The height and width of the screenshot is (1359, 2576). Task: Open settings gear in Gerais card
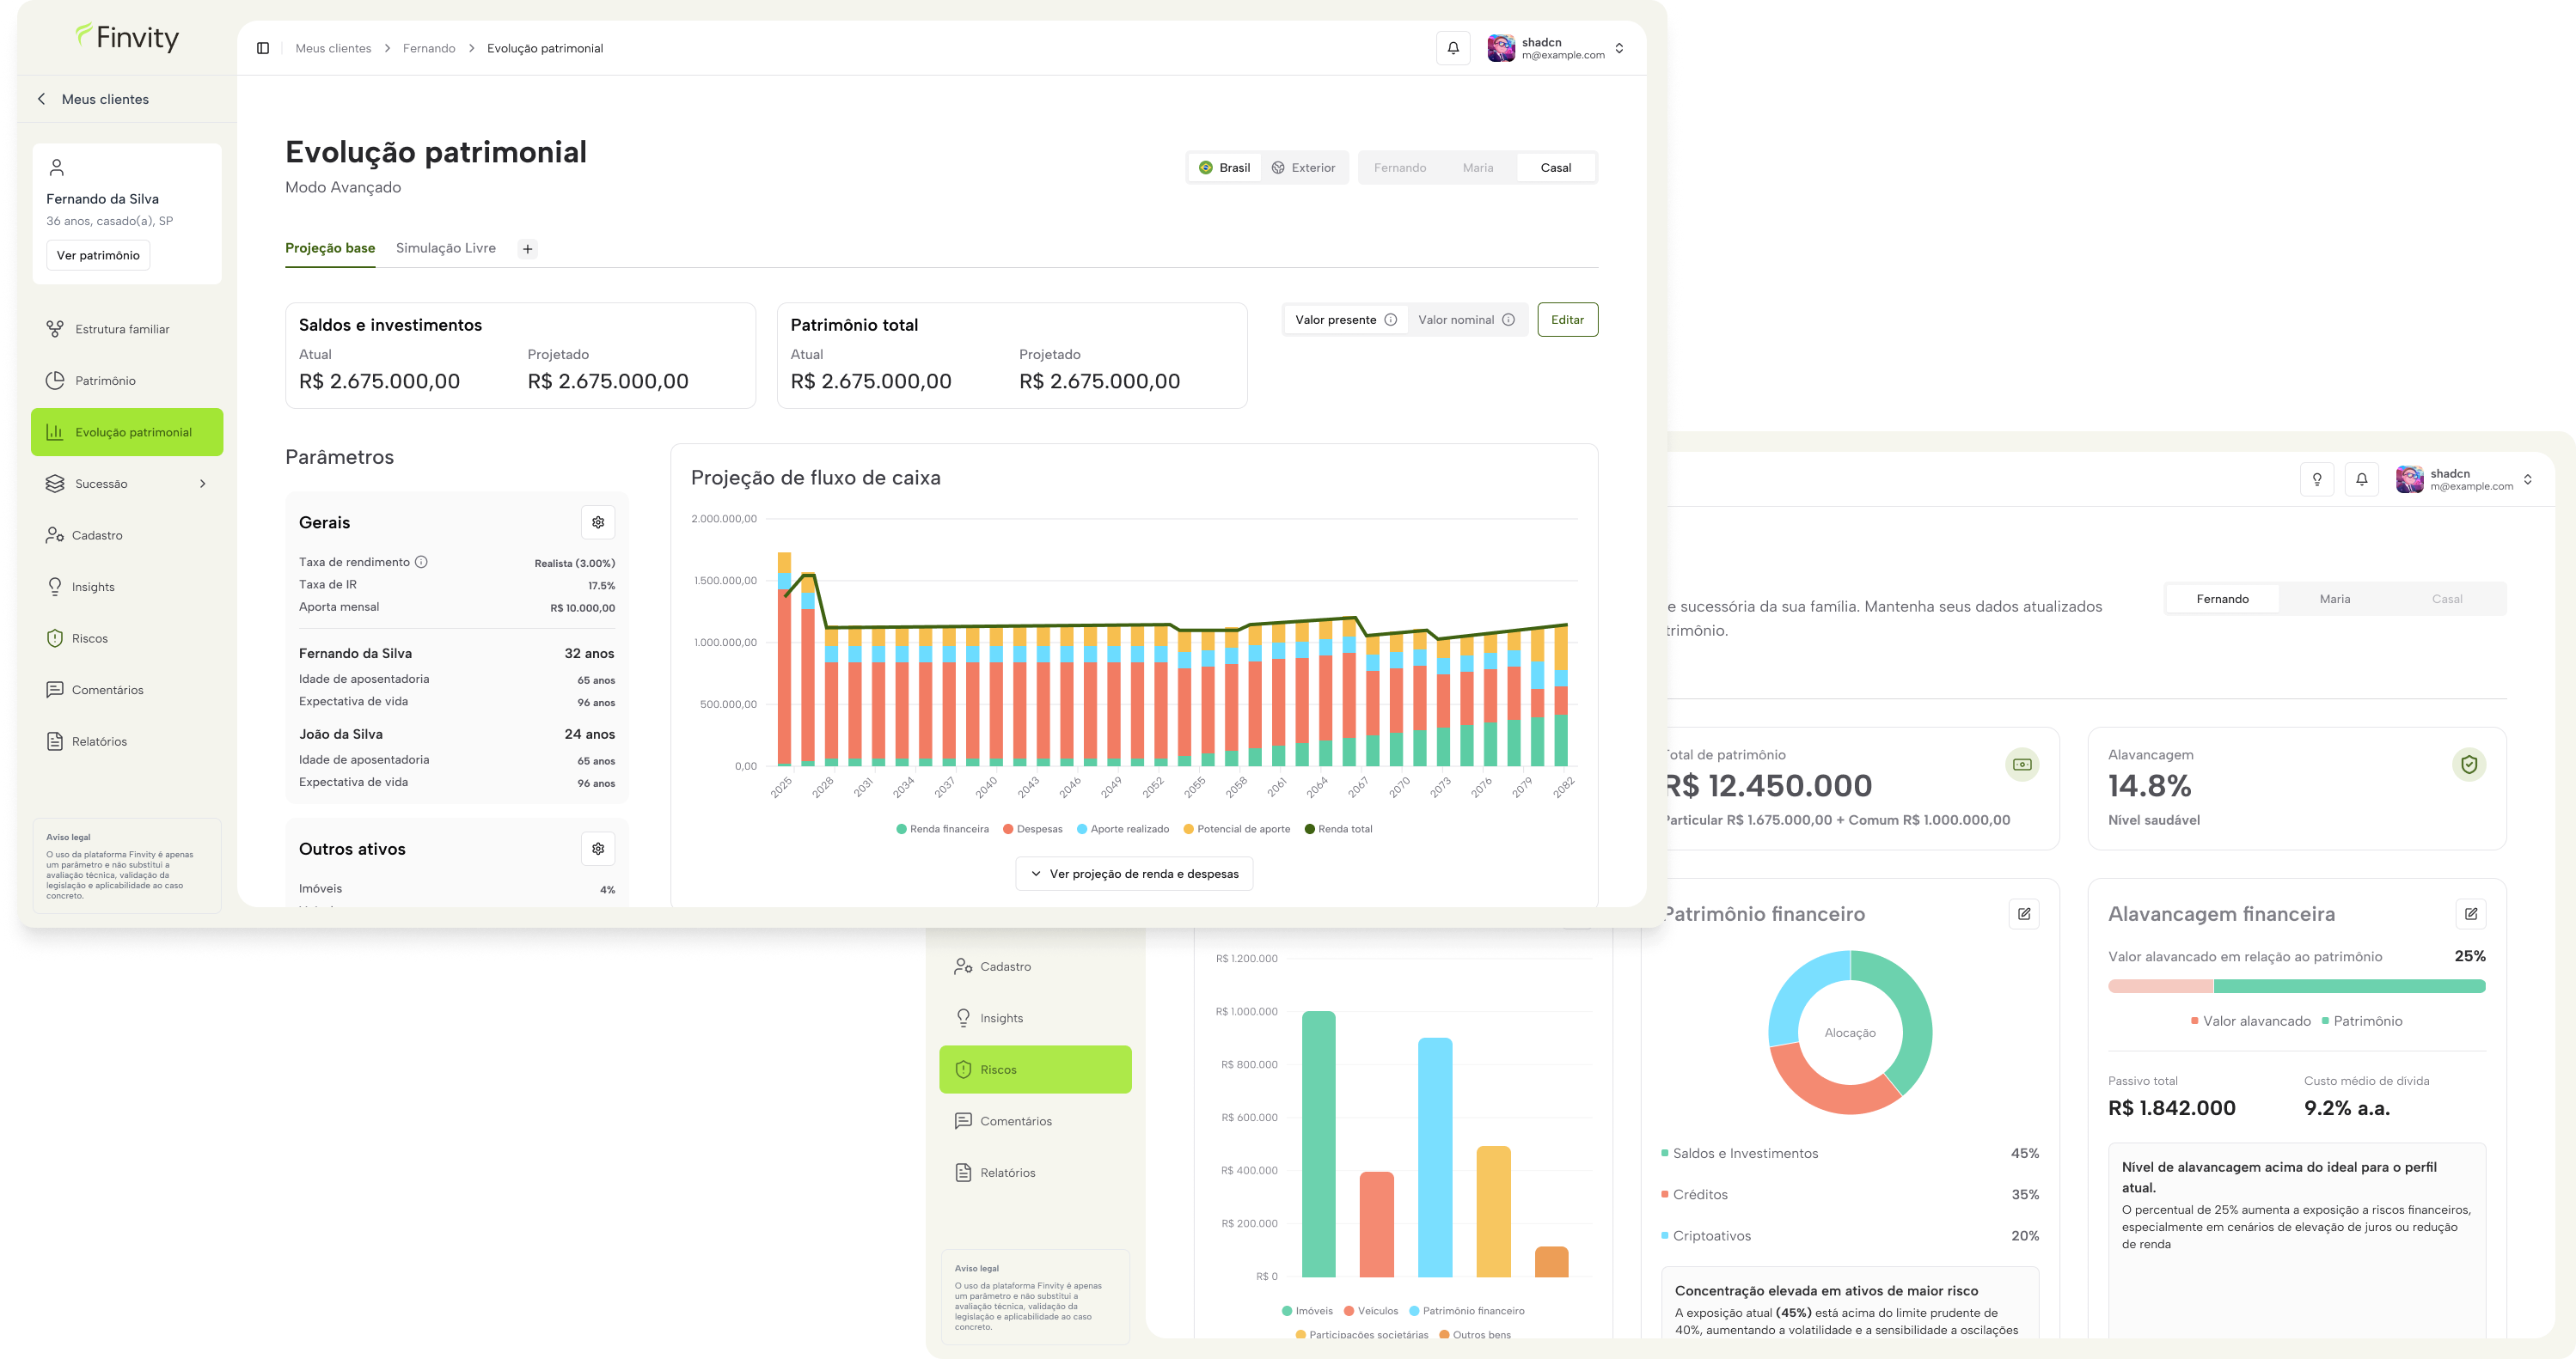(x=598, y=522)
